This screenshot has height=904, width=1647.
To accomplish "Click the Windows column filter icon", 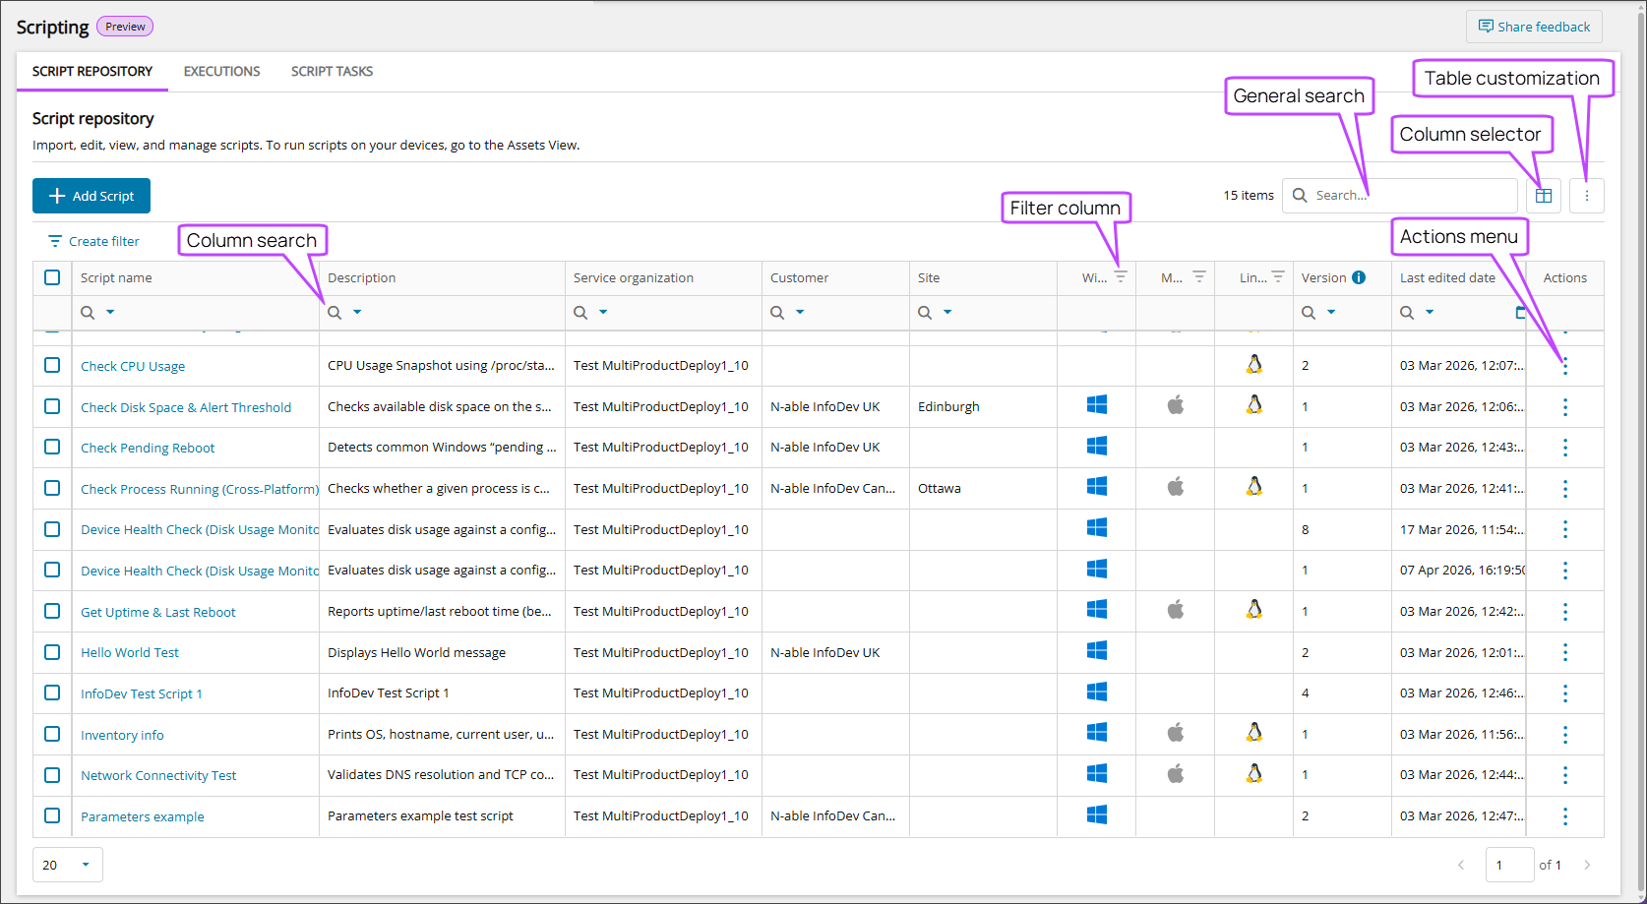I will [x=1121, y=277].
